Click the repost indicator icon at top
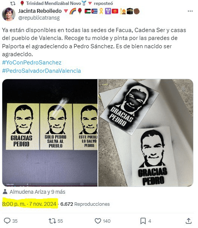198x228 pixels. [x=13, y=3]
